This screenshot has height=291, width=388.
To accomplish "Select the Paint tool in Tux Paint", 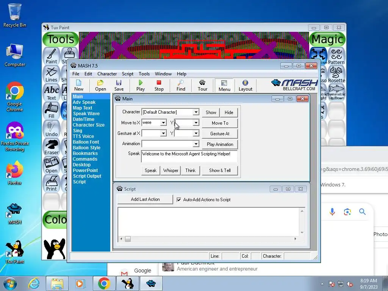I will tap(52, 56).
